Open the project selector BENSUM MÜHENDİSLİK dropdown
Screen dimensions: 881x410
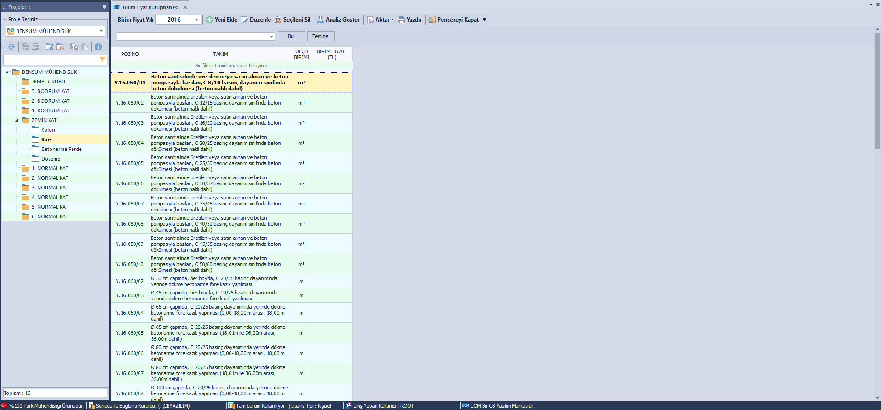click(101, 31)
